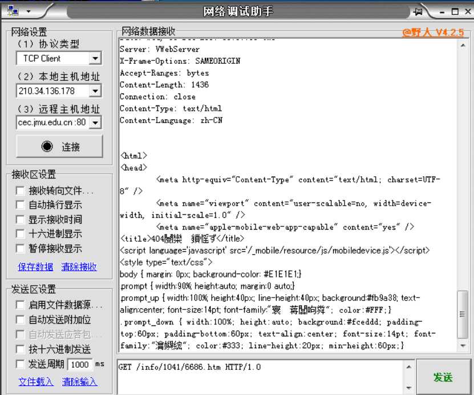Close the 网络调试助手 window
This screenshot has width=474, height=395.
468,11
